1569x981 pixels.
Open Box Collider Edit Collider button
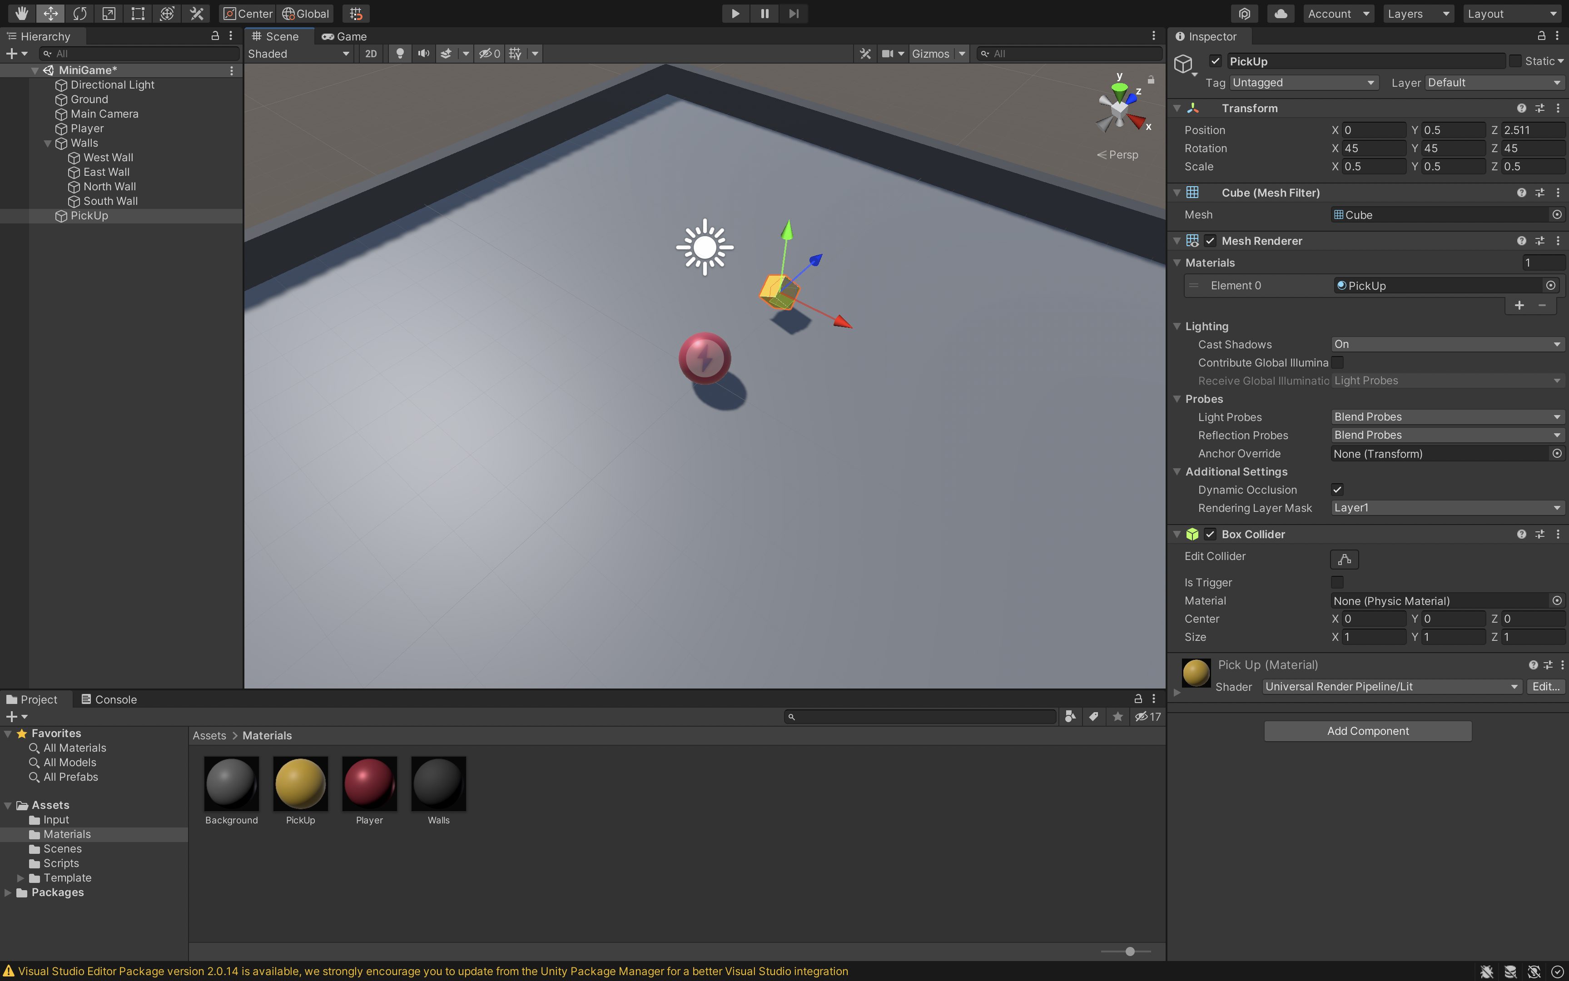[x=1344, y=559]
